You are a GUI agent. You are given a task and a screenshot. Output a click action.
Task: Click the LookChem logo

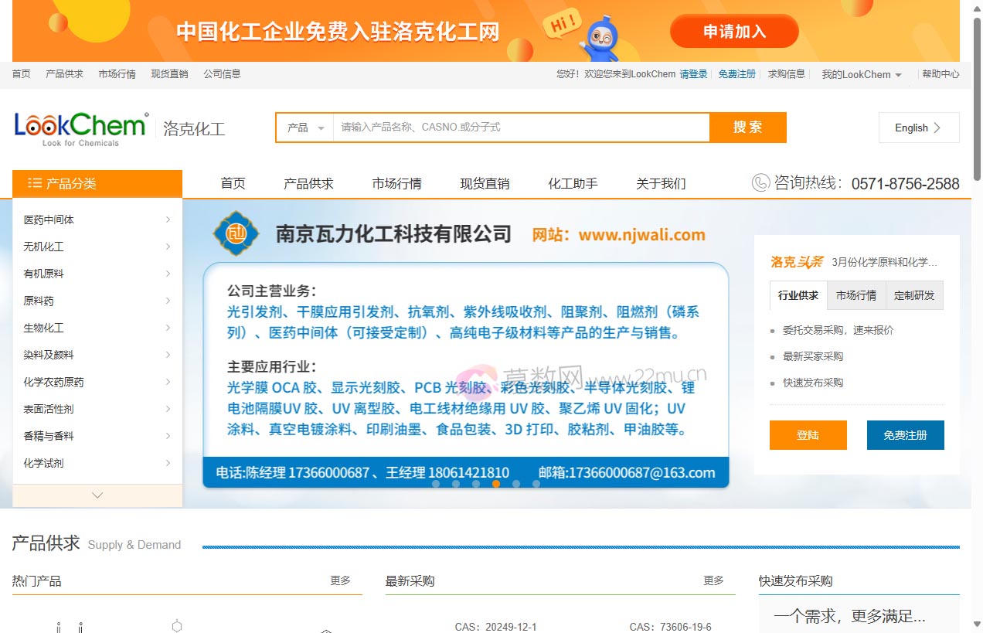pyautogui.click(x=80, y=125)
